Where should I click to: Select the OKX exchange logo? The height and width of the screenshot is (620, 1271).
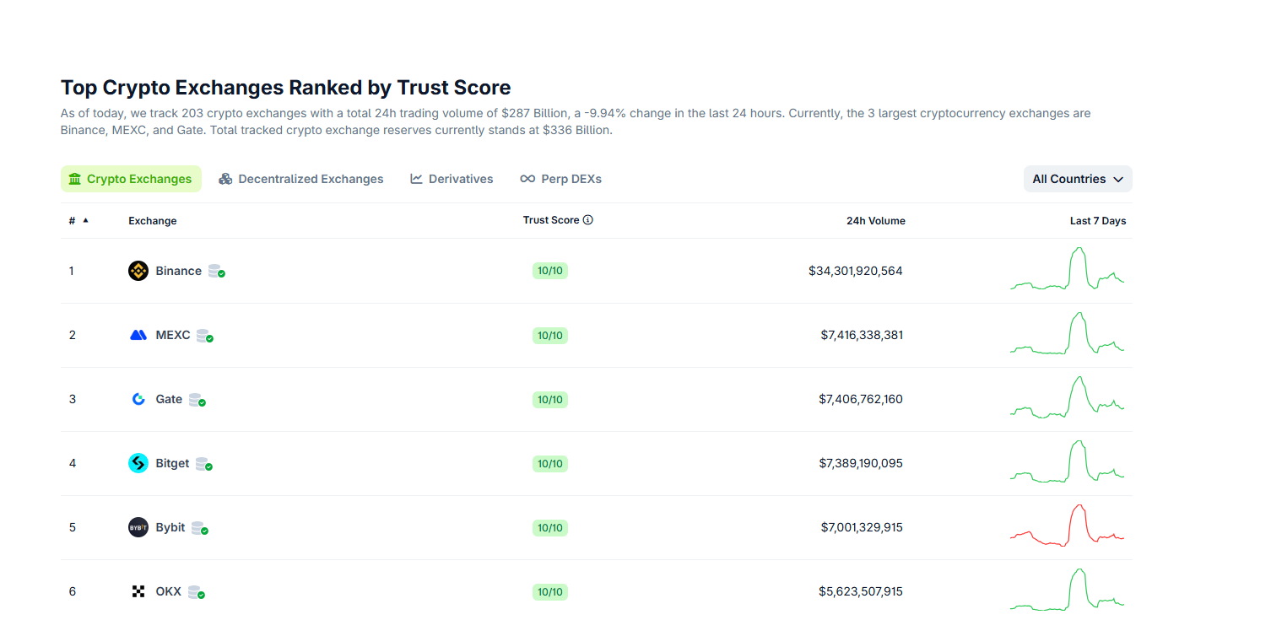[x=138, y=591]
